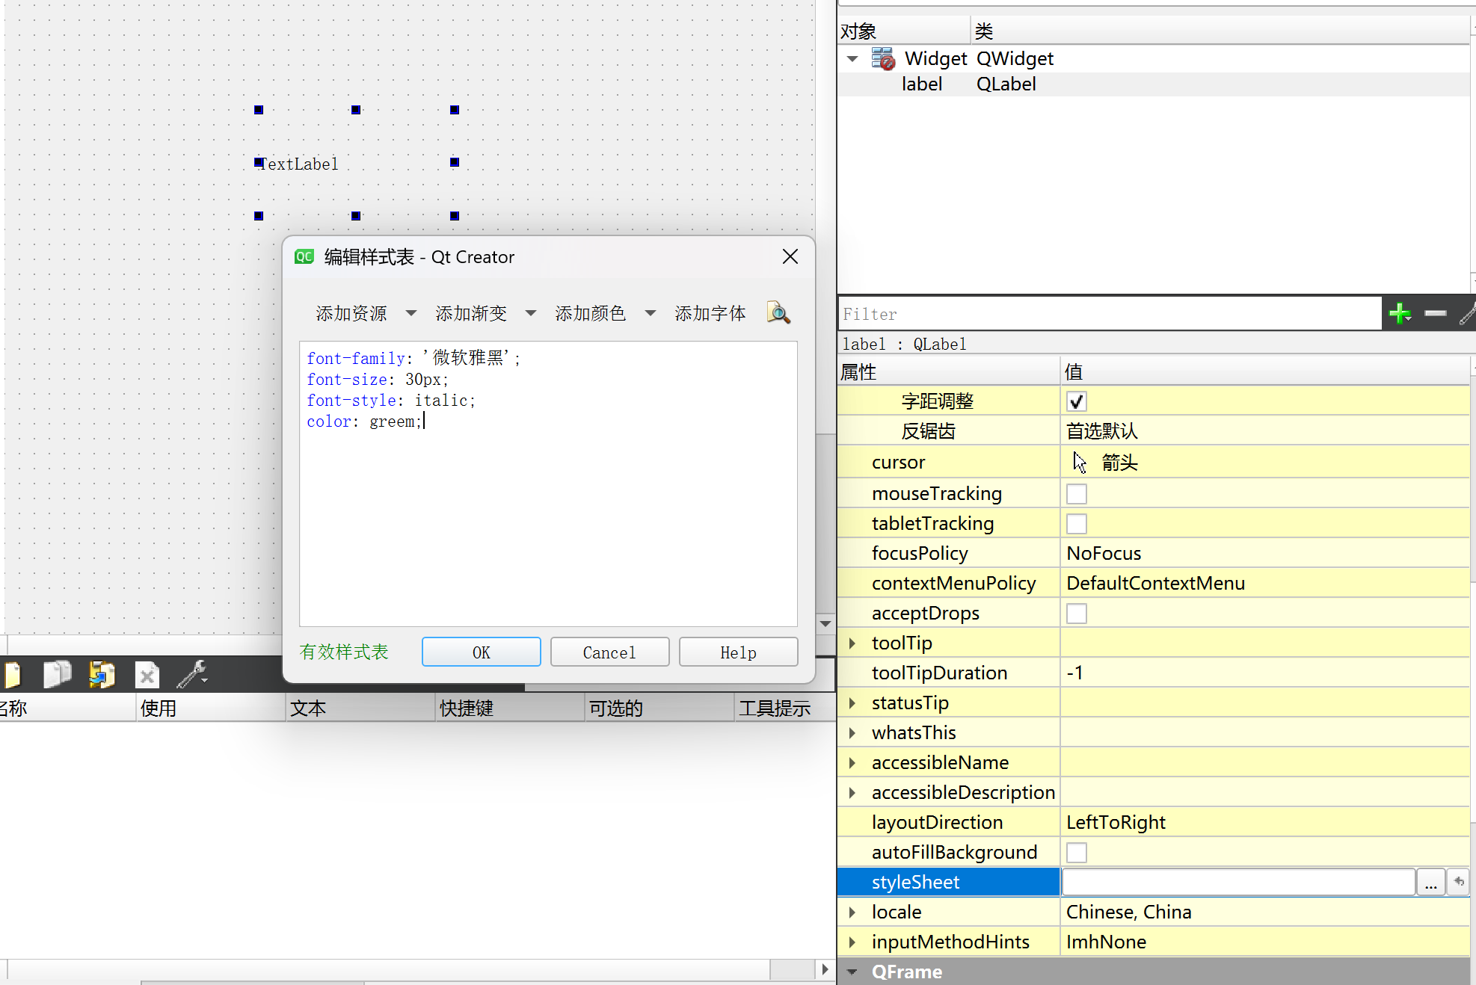Uncheck the 字距调整 checkbox
1476x985 pixels.
[x=1076, y=402]
